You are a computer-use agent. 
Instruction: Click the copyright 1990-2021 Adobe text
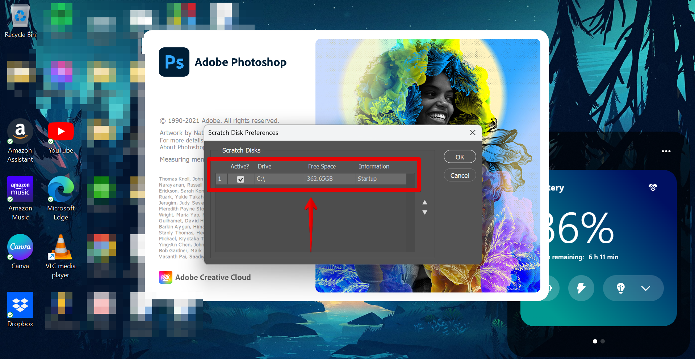[x=219, y=121]
